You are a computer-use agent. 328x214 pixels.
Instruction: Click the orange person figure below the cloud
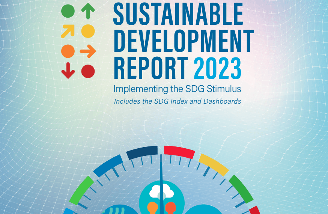152,208
